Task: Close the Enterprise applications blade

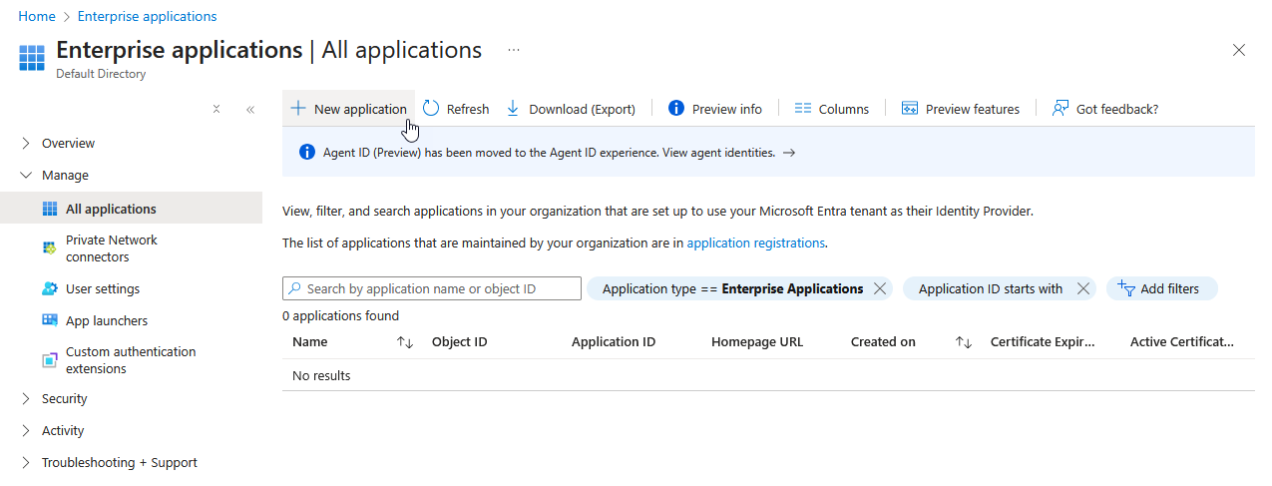Action: point(1239,50)
